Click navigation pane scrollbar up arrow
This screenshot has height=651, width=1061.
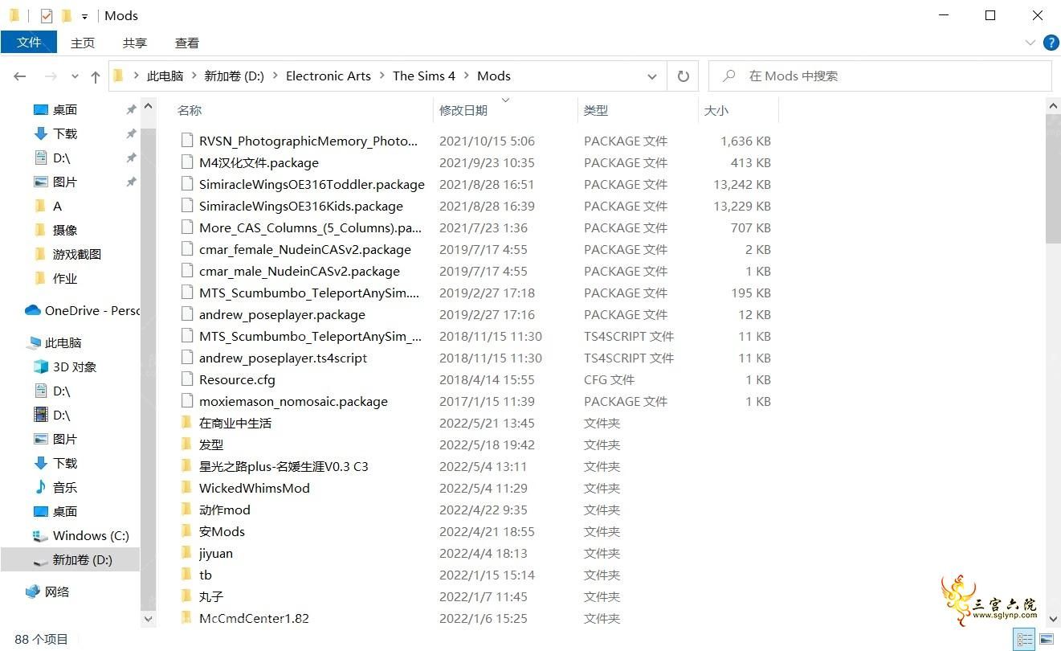tap(148, 106)
